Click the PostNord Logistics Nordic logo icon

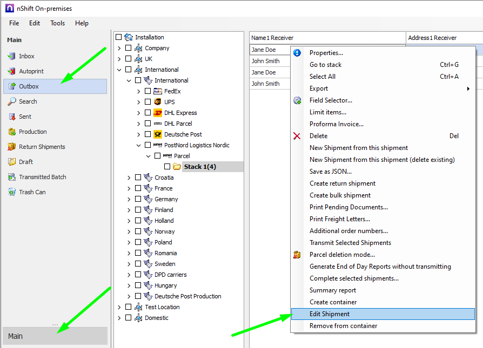pyautogui.click(x=157, y=145)
